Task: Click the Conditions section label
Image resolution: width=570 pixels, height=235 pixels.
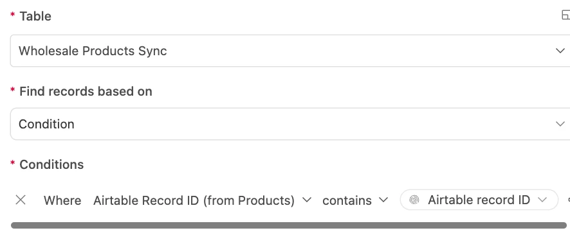Action: point(51,164)
